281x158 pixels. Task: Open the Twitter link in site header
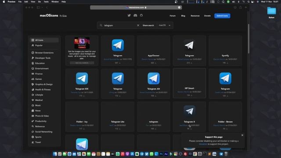click(x=129, y=16)
